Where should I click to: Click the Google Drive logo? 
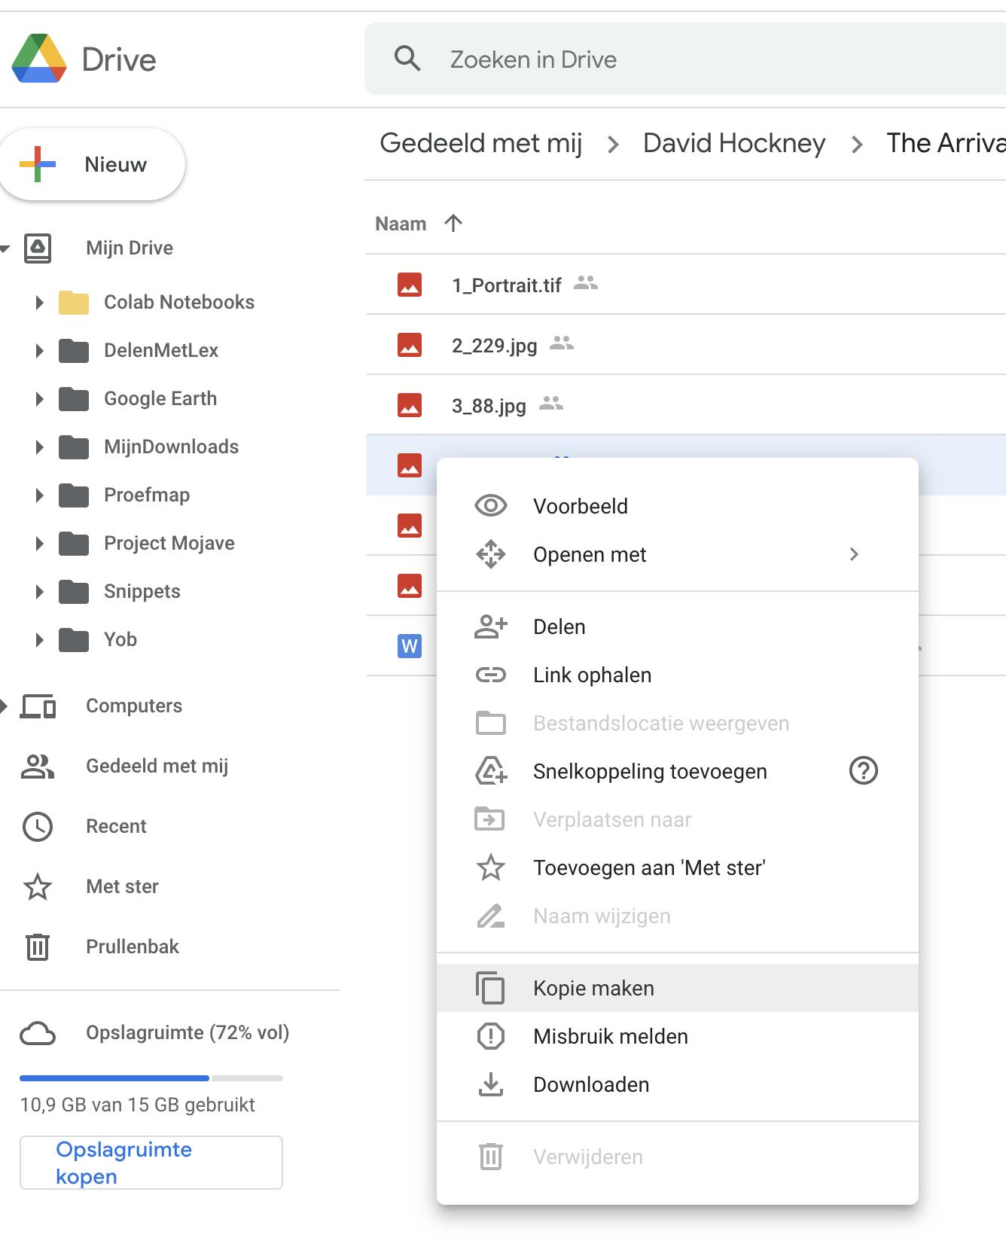tap(39, 59)
